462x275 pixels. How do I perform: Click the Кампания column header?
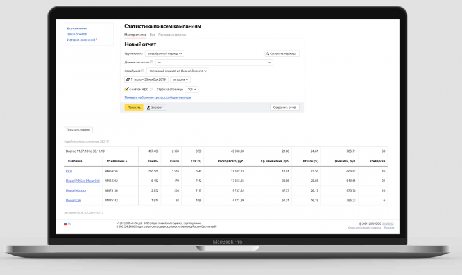75,161
